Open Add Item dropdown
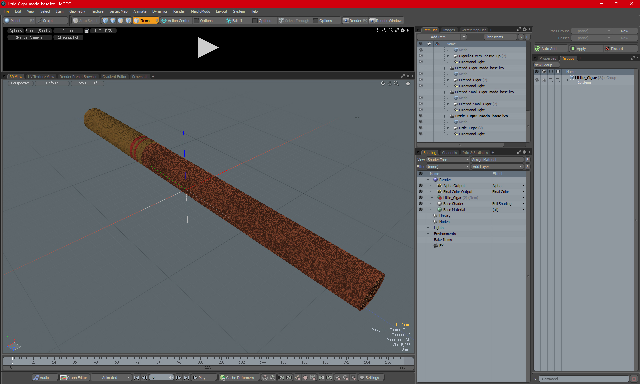This screenshot has height=384, width=640. click(x=442, y=37)
